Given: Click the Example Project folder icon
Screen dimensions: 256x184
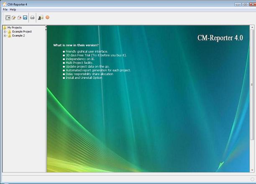Looking at the screenshot, I should (x=10, y=32).
